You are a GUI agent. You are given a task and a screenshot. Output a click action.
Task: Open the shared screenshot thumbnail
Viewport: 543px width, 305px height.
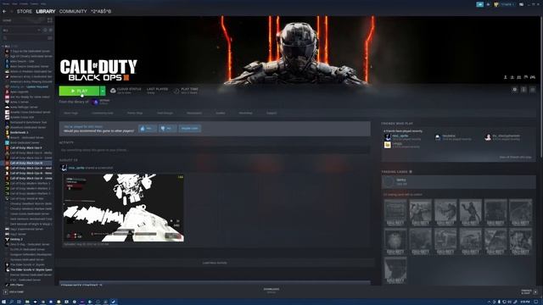pyautogui.click(x=123, y=208)
